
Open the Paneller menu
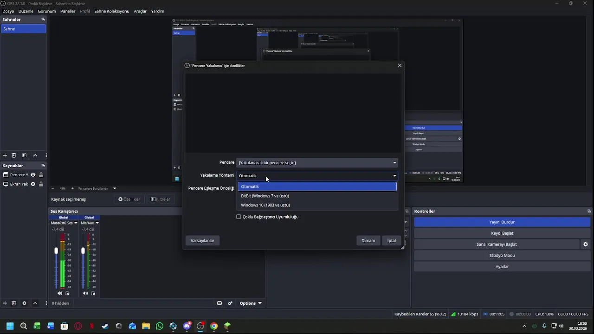point(68,11)
